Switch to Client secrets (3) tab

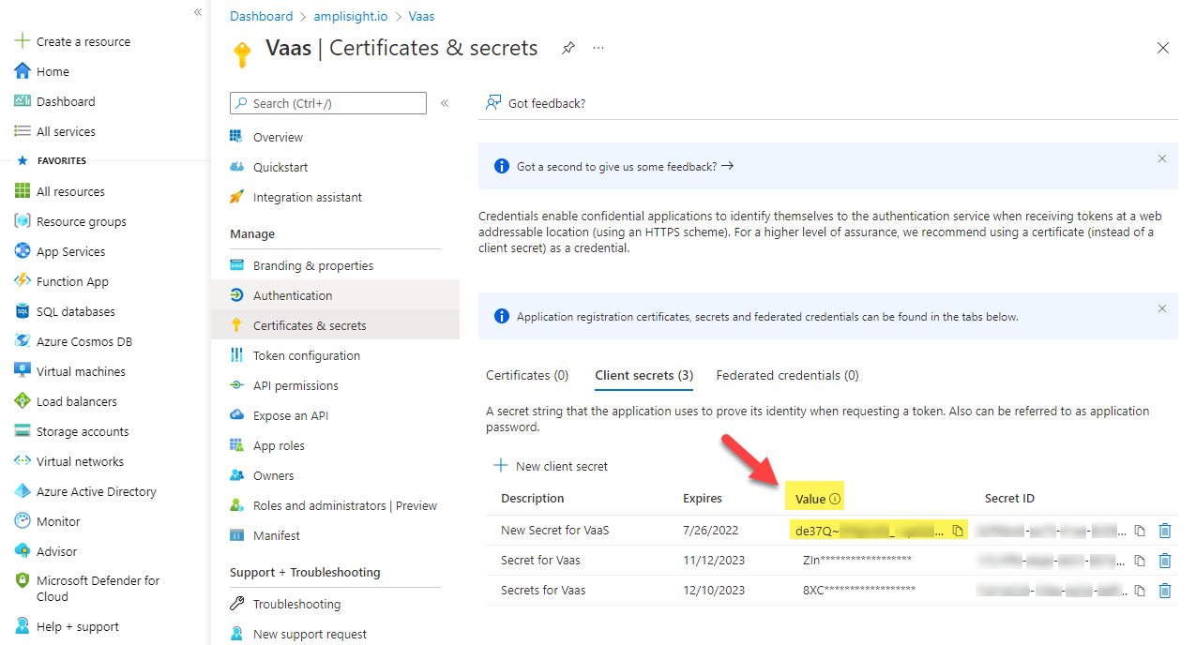[643, 375]
